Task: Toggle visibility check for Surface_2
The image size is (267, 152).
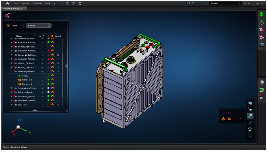Action: pos(42,84)
